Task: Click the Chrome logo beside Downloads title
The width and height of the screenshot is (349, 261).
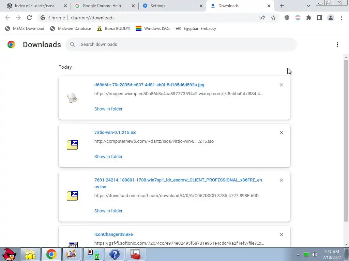Action: coord(11,45)
